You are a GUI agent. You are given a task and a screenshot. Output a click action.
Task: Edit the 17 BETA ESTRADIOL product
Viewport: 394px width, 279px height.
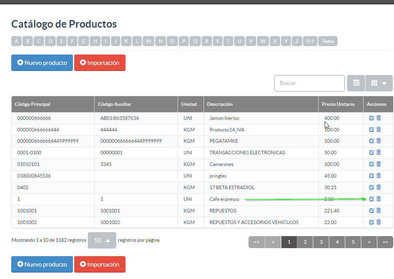[372, 188]
